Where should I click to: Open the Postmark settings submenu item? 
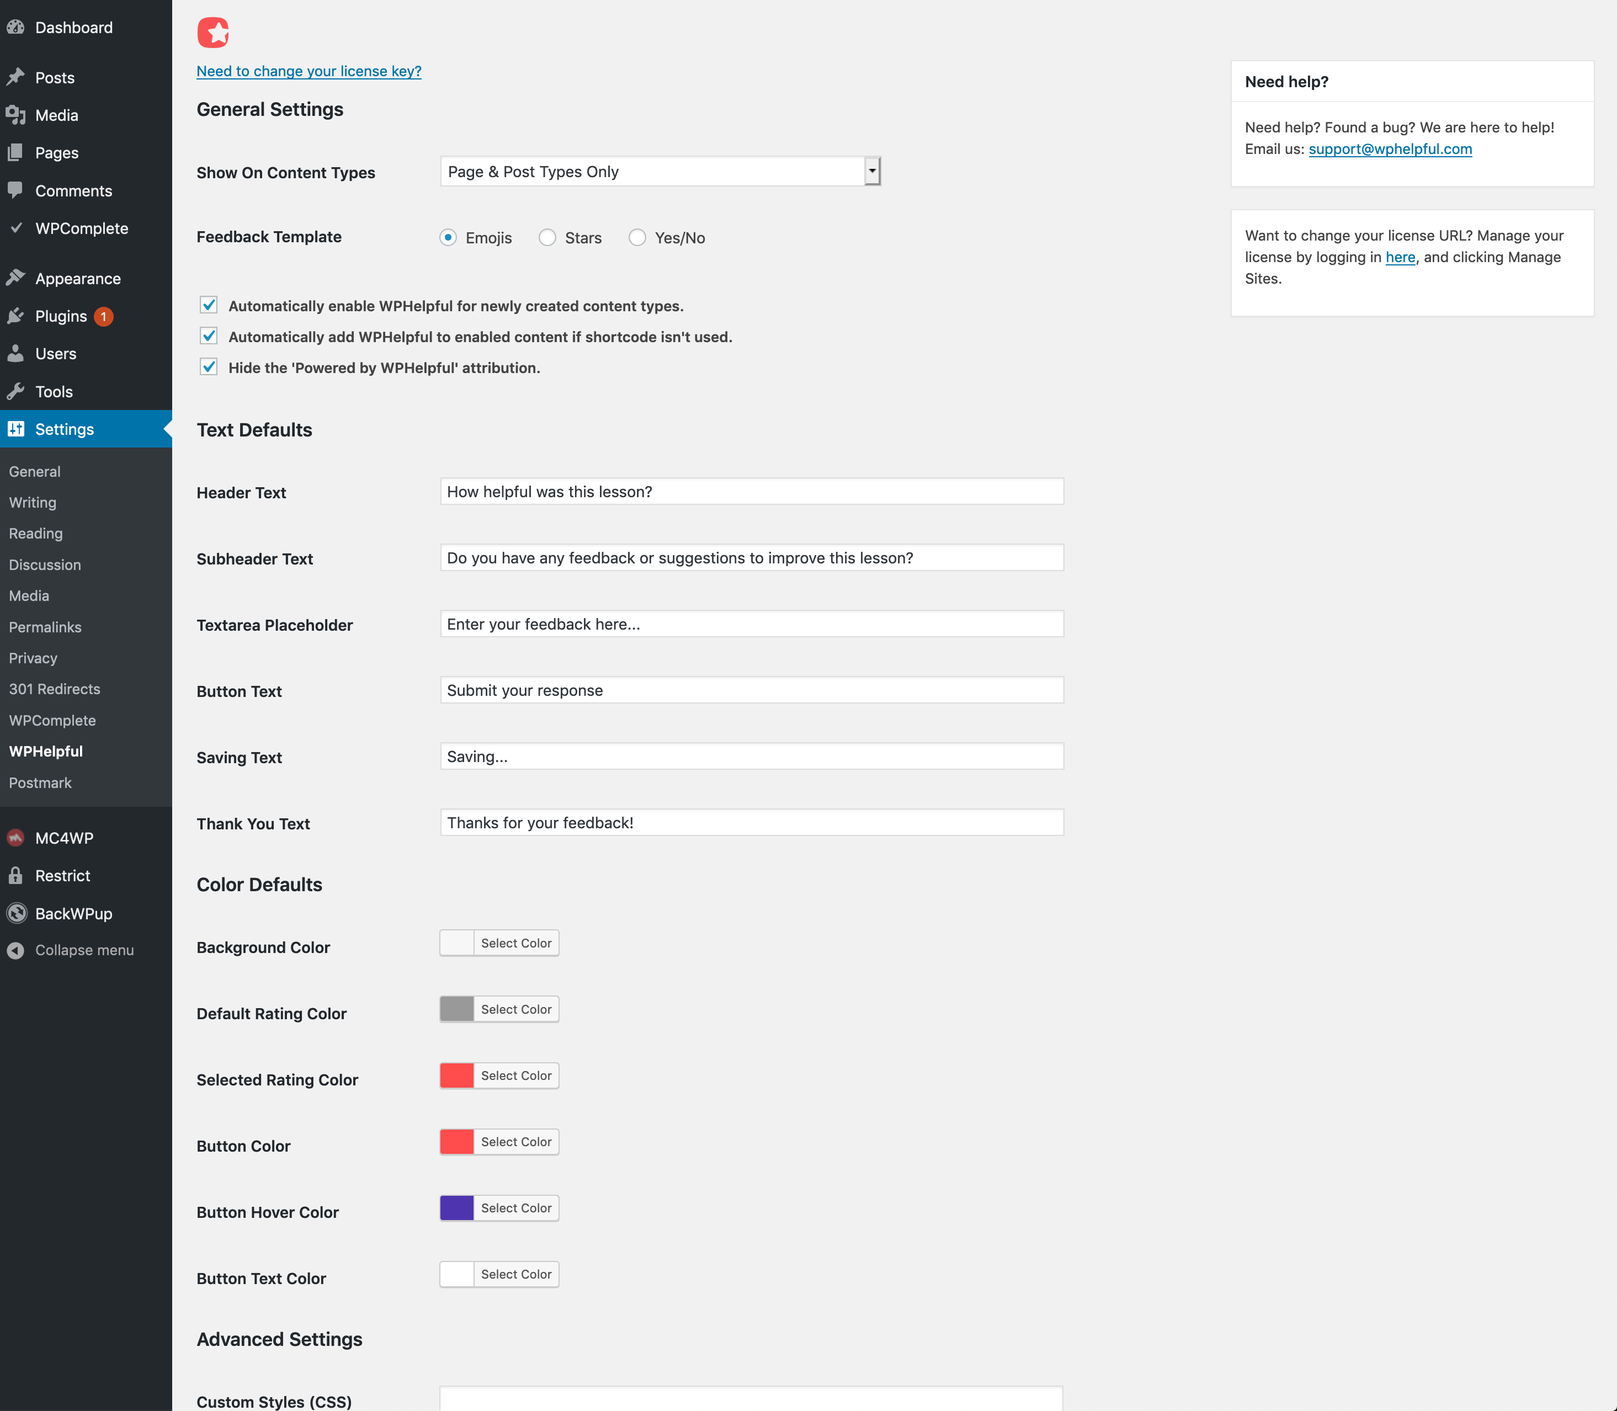tap(40, 782)
